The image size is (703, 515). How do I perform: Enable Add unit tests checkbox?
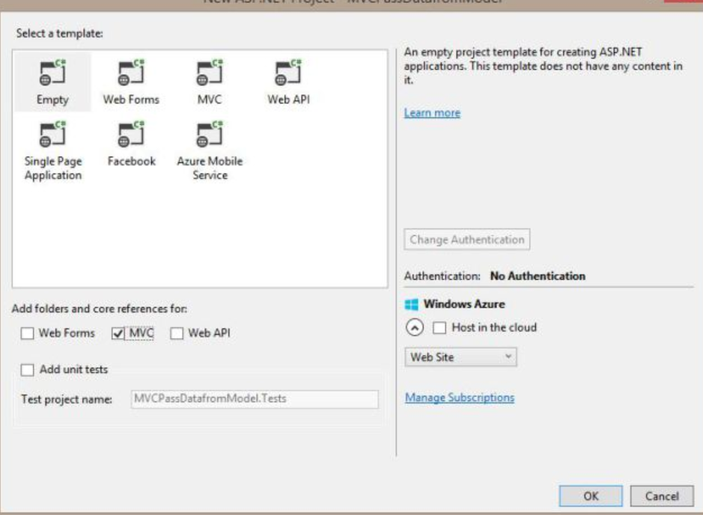tap(28, 370)
